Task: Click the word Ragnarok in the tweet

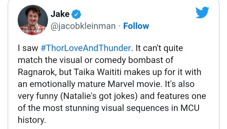Action: [x=37, y=72]
